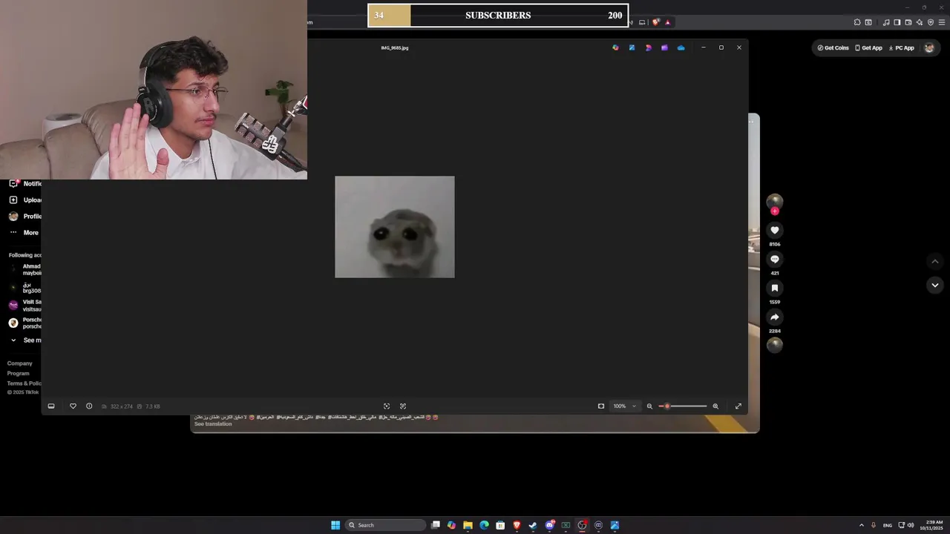The image size is (950, 534).
Task: Open the browser main hamburger menu
Action: [942, 22]
